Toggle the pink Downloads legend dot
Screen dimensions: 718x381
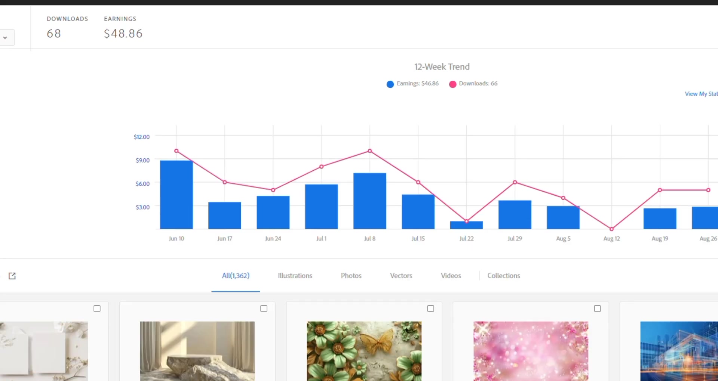point(452,84)
